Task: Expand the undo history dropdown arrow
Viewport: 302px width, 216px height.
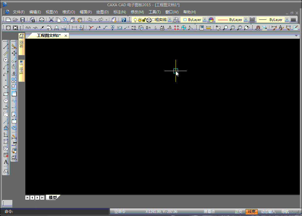Action: point(95,20)
